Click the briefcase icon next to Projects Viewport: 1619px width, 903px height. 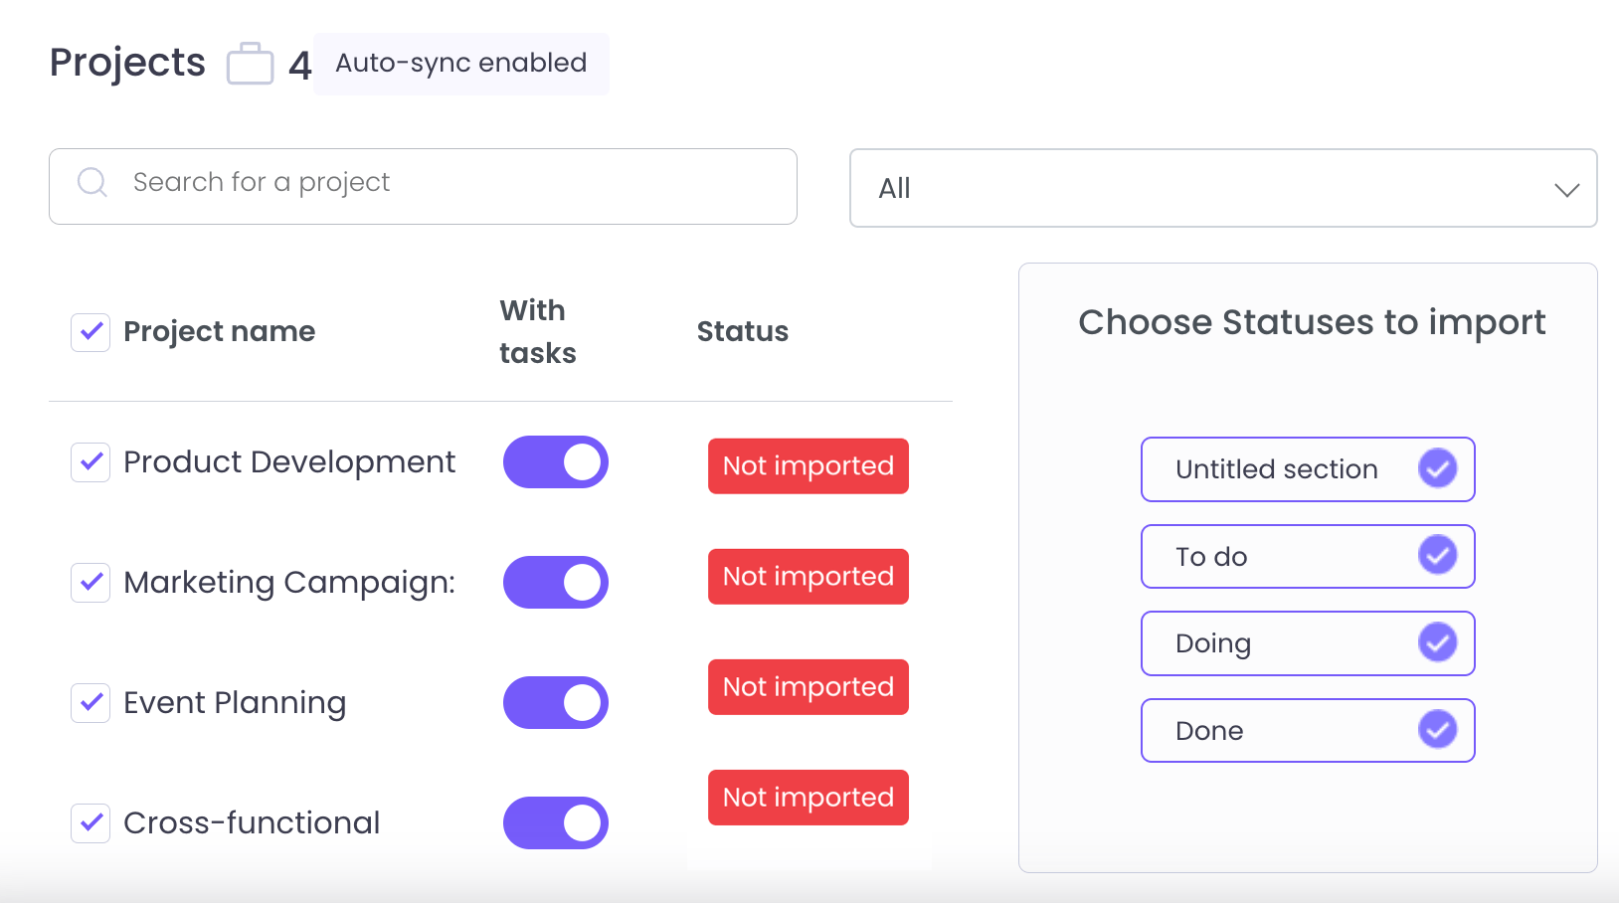point(250,64)
